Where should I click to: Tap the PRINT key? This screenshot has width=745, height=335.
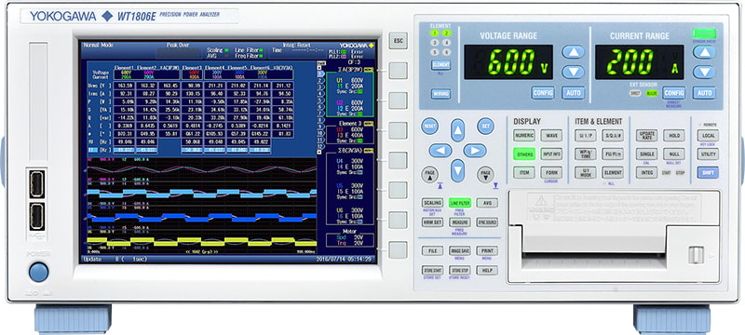pos(487,251)
